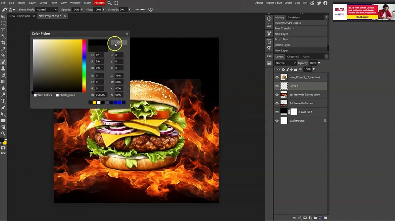Screen dimensions: 395x221
Task: Switch to the Swatches tab
Action: (x=294, y=17)
